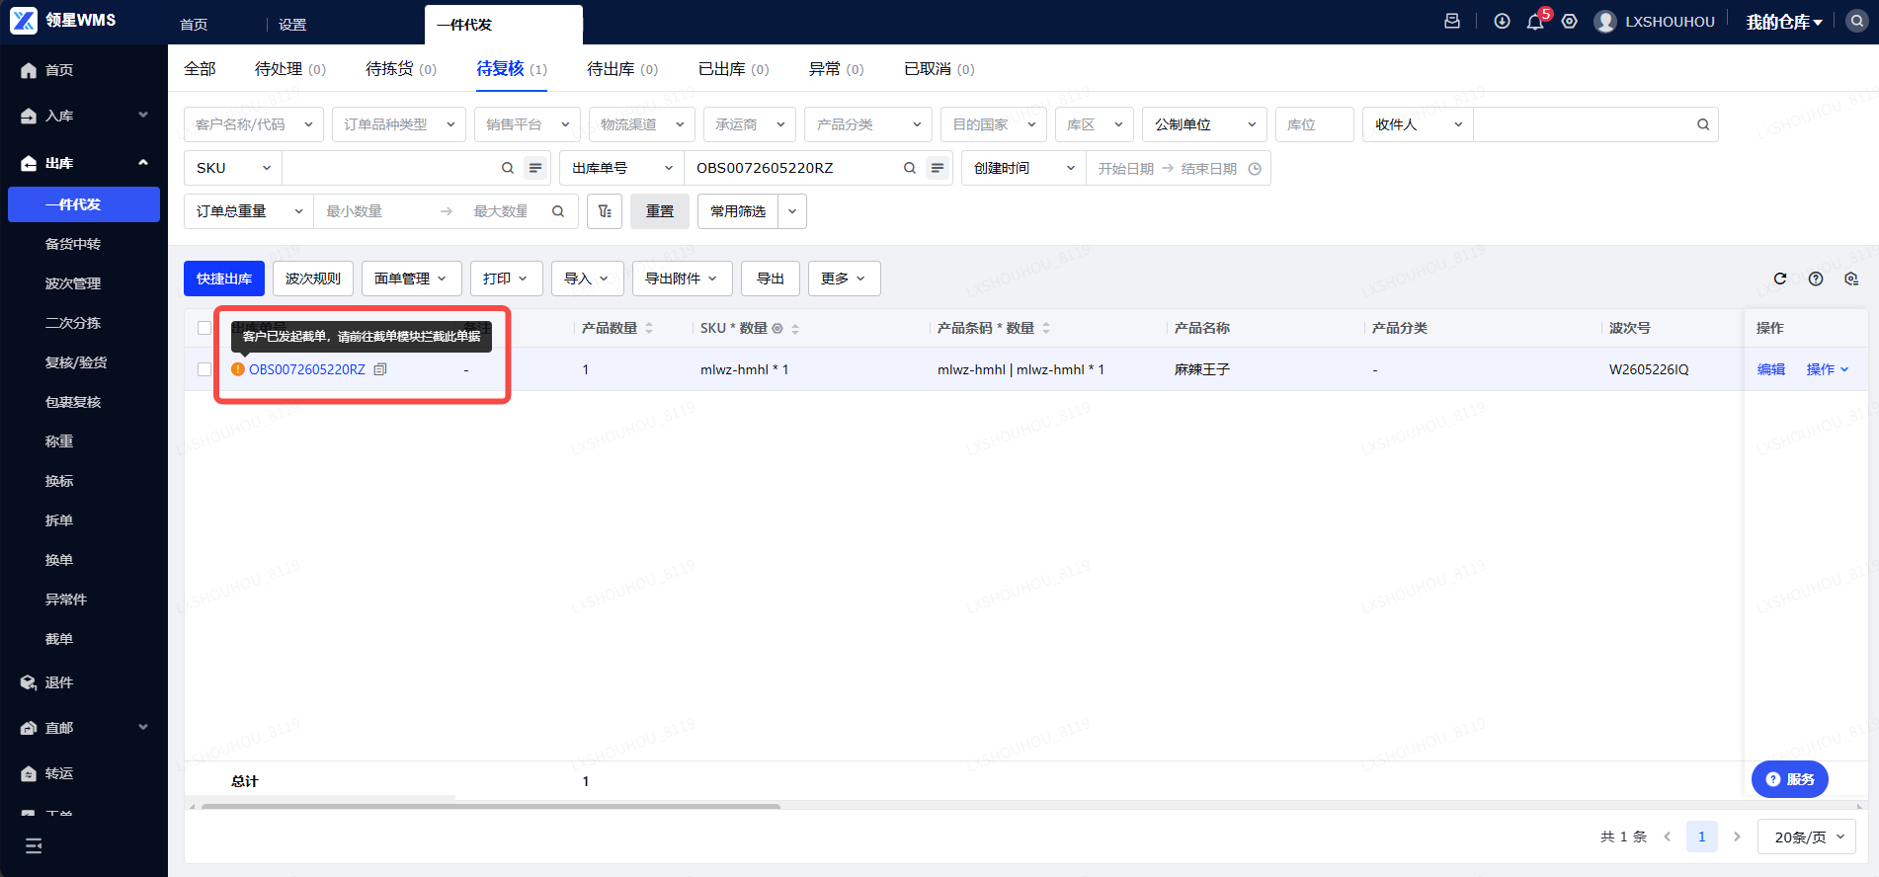Click the calendar clock icon in date range
Screen dimensions: 1879x877
[x=1255, y=169]
